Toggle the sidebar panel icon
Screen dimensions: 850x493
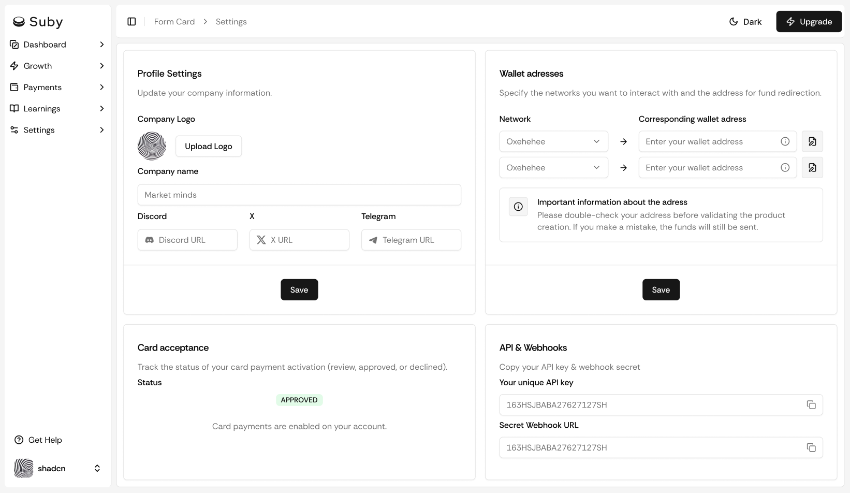(131, 22)
